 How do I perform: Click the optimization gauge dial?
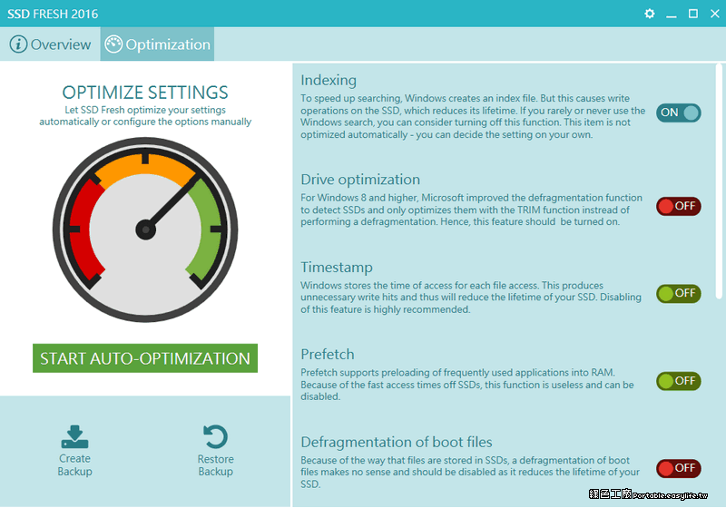pyautogui.click(x=145, y=230)
